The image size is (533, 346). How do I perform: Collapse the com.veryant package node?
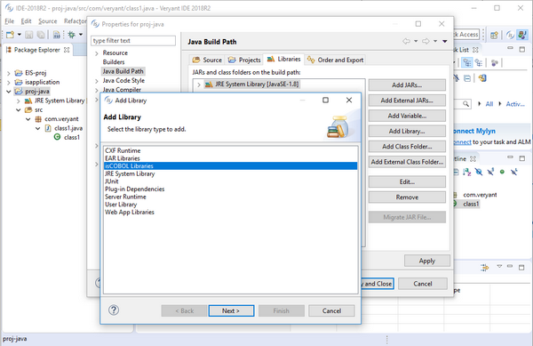pyautogui.click(x=28, y=119)
